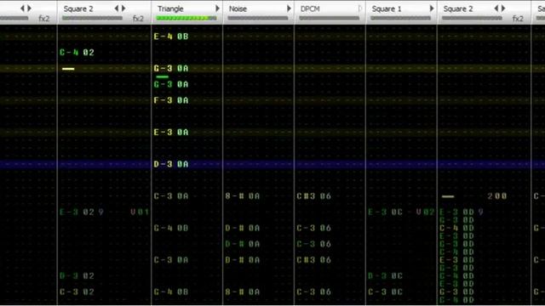Select the D-3 0A note on the blue cursor row
Viewport: 545px width, 306px height.
coord(171,164)
